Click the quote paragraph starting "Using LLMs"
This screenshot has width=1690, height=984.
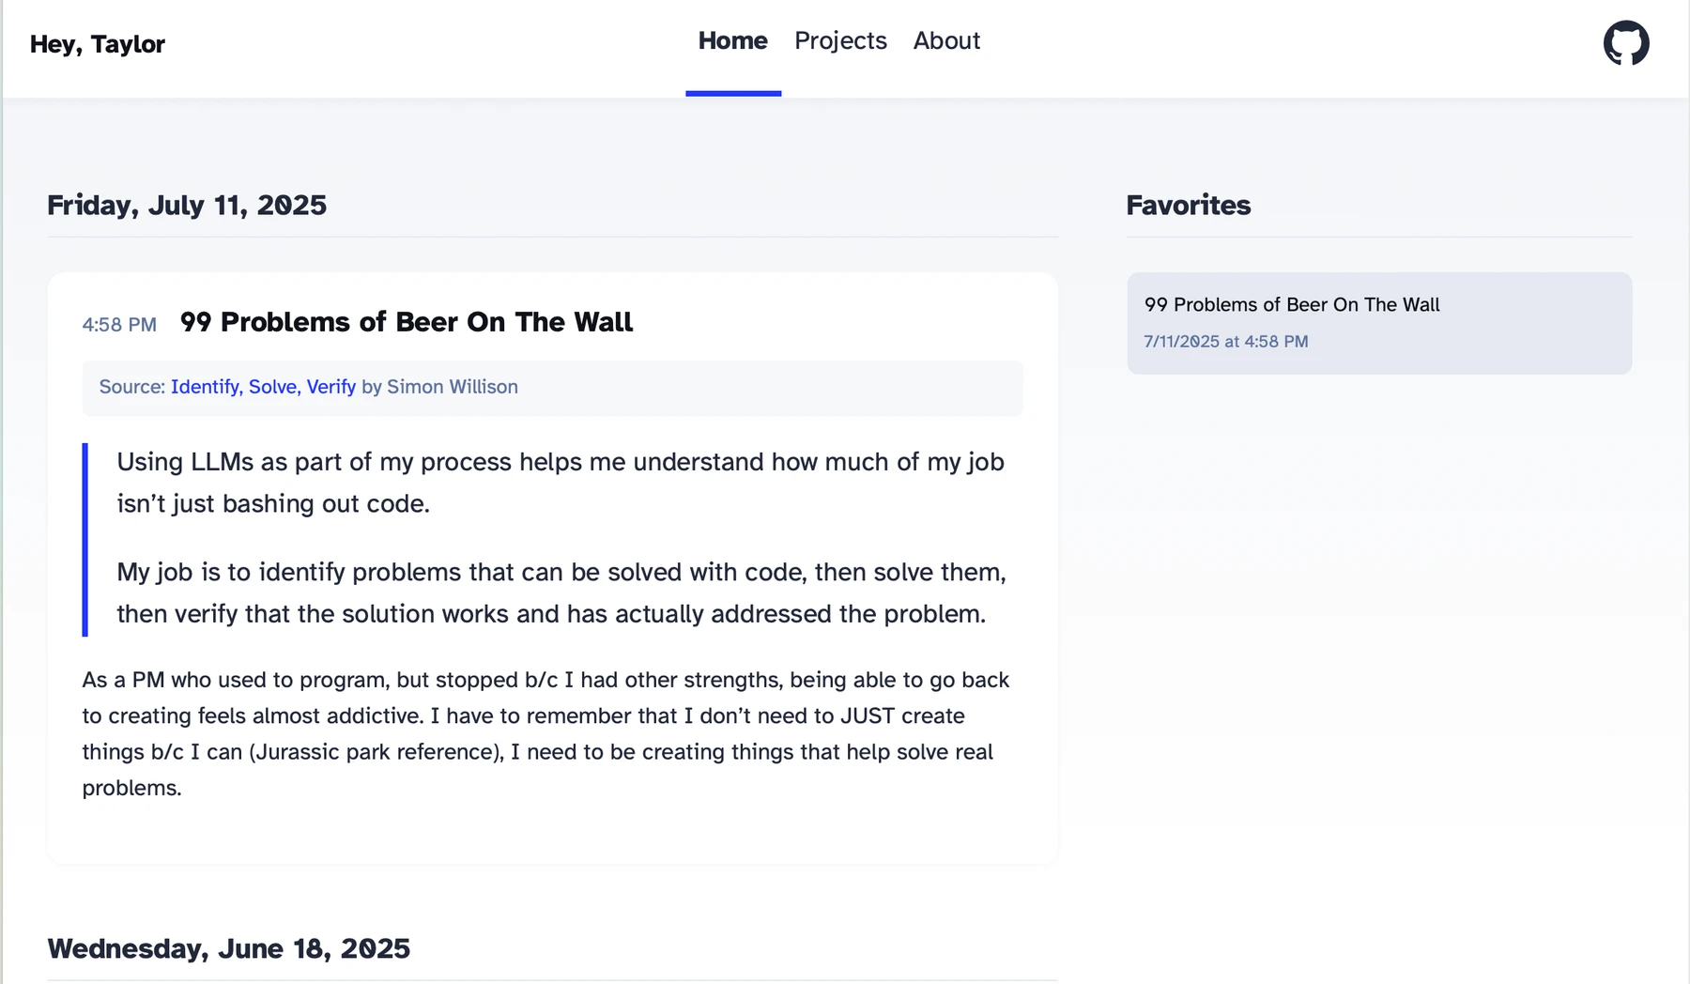click(560, 483)
